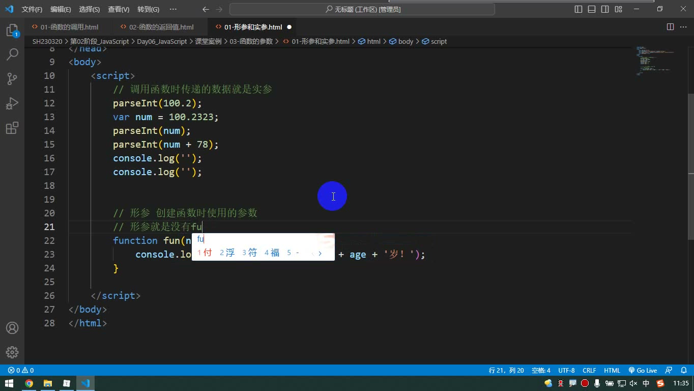The image size is (694, 391).
Task: Change the CRLF line ending setting
Action: tap(589, 371)
